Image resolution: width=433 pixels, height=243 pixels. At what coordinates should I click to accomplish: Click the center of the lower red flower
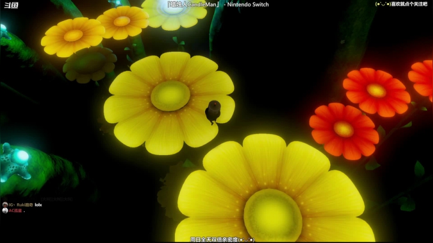343,129
